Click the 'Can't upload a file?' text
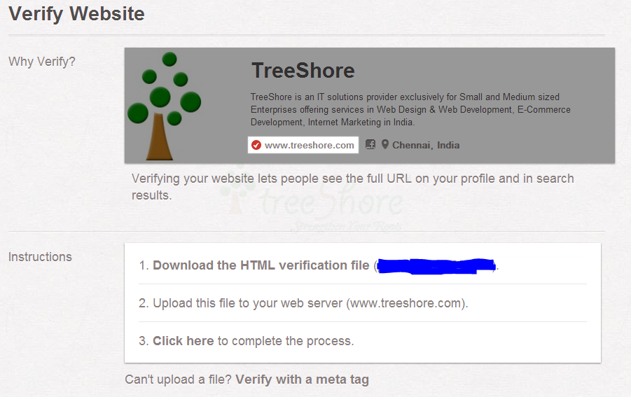631x397 pixels. pos(179,379)
